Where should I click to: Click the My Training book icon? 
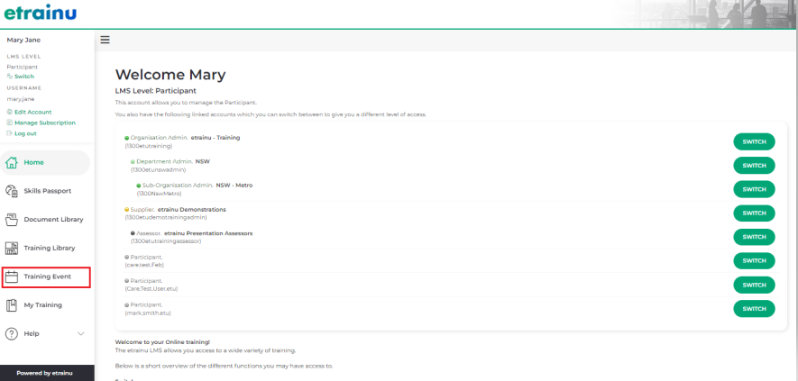pyautogui.click(x=11, y=305)
